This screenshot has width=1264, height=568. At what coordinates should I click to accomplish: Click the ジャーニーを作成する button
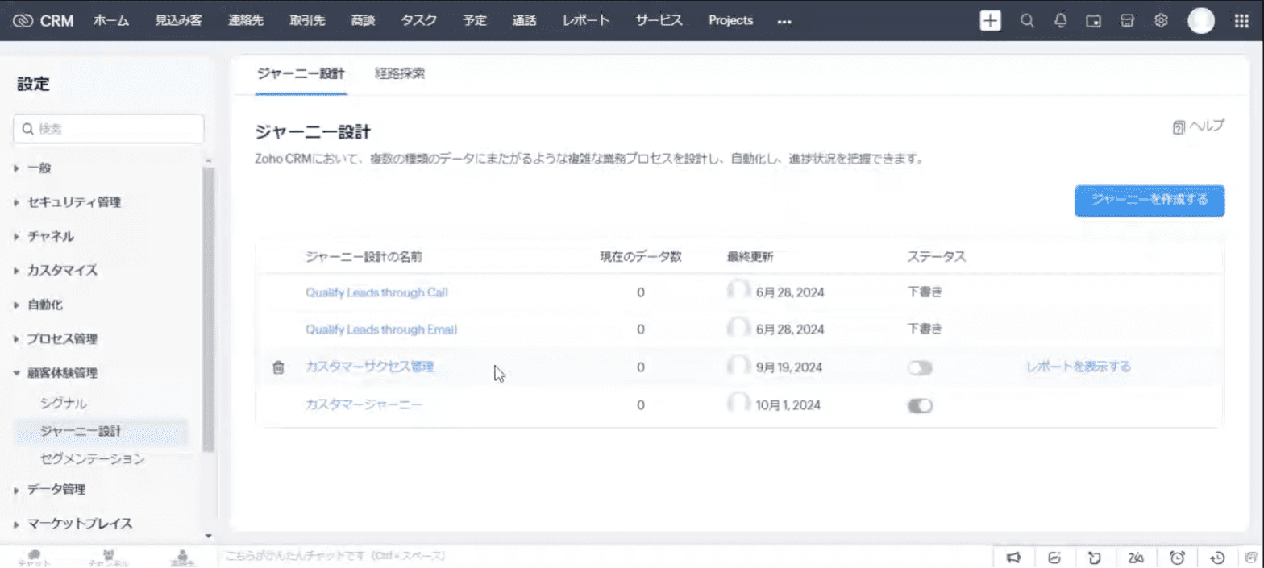coord(1149,200)
